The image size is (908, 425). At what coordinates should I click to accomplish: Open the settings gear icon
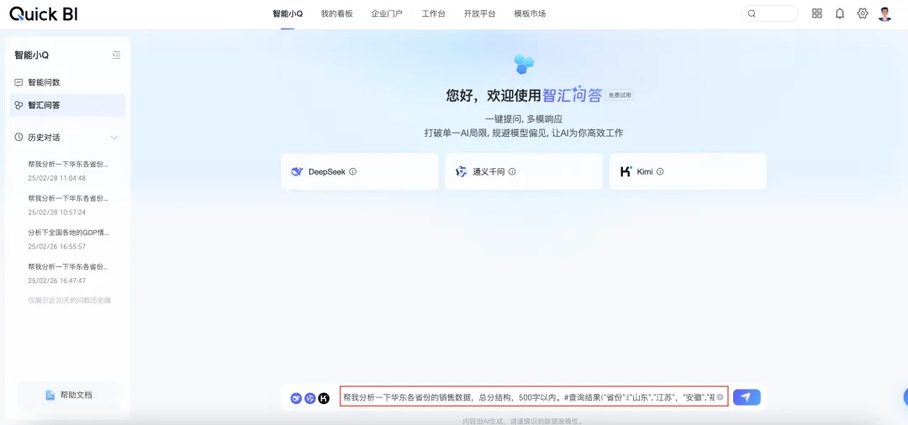863,13
